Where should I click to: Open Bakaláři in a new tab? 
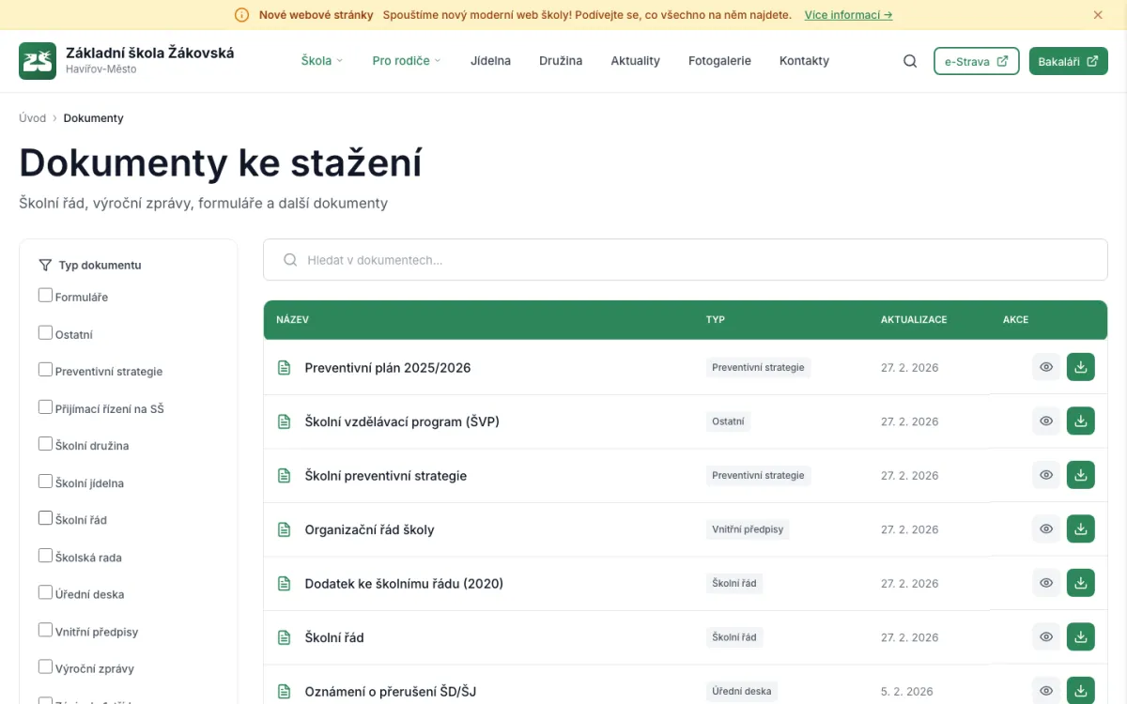pyautogui.click(x=1068, y=60)
